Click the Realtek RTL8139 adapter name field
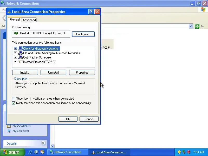 pyautogui.click(x=41, y=34)
